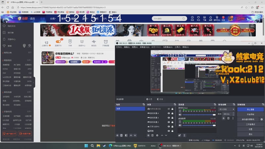This screenshot has height=149, width=265.
Task: Open 推流码 stream key icon
Action: pos(94,43)
